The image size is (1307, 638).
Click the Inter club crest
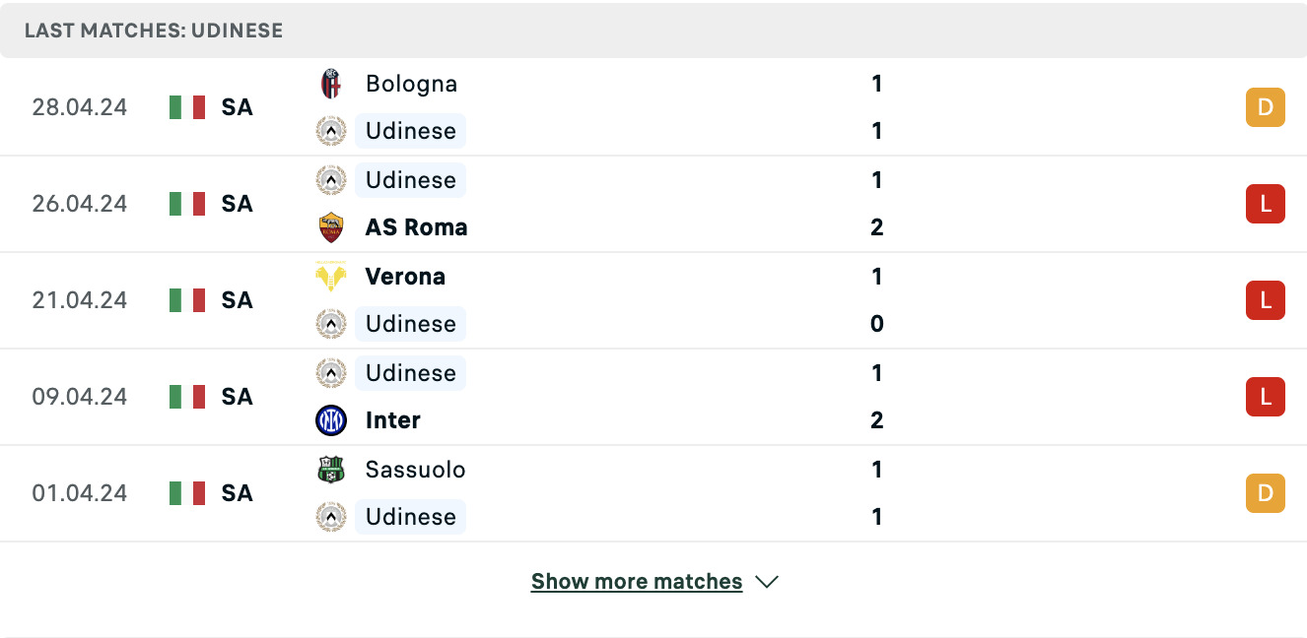(331, 420)
